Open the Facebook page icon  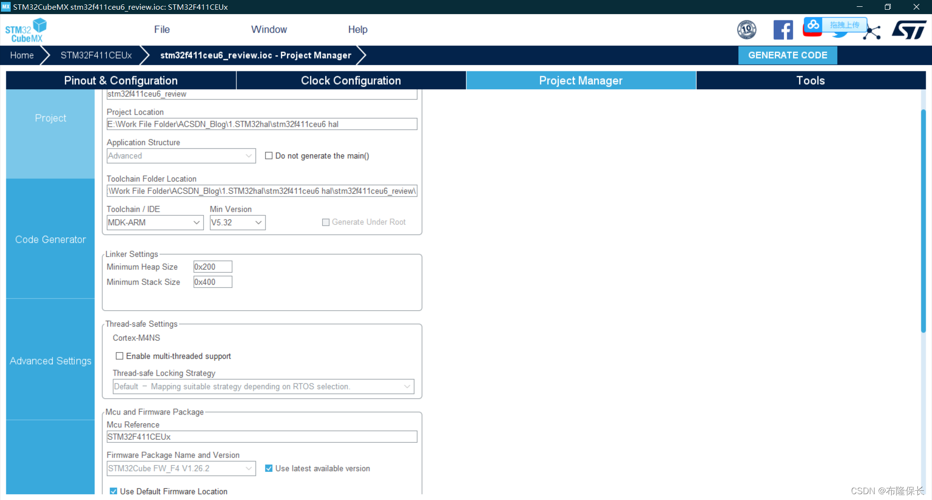point(783,30)
